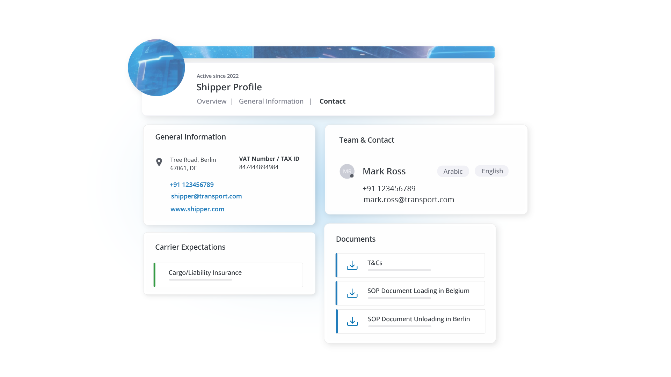This screenshot has width=671, height=377.
Task: Click the progress bar under T&Cs
Action: tap(399, 270)
